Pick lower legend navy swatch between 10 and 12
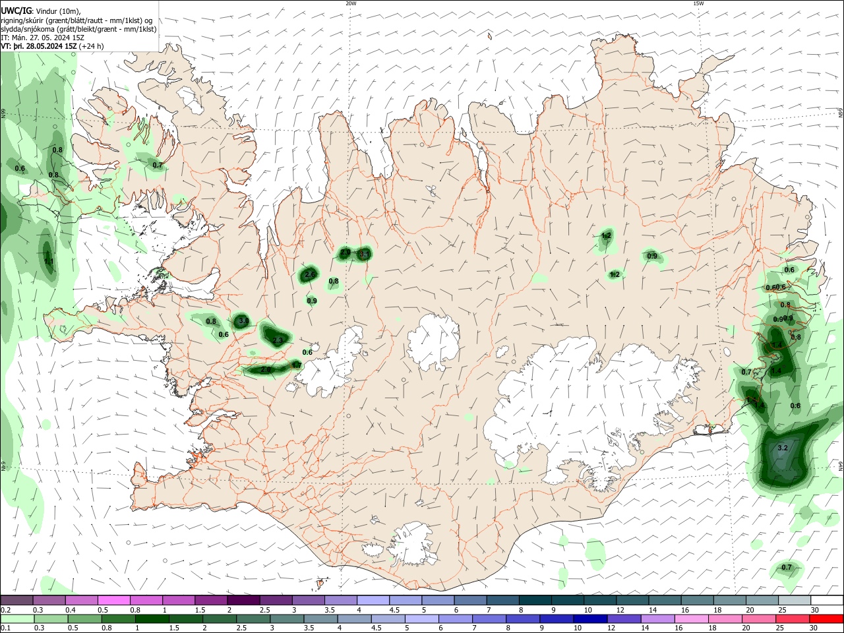 pyautogui.click(x=590, y=618)
